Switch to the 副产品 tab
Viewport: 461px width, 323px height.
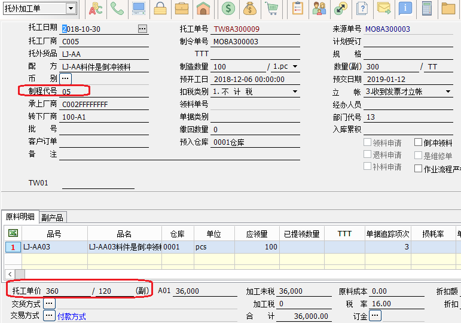[52, 217]
